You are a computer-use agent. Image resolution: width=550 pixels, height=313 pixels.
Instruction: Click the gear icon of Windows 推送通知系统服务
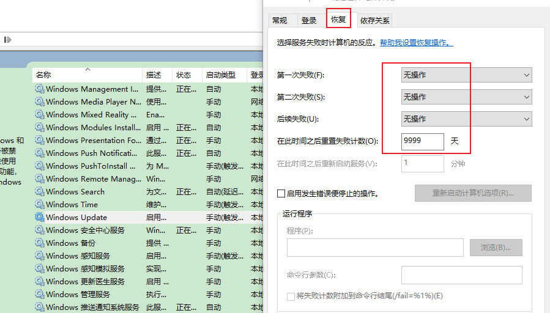[x=40, y=307]
